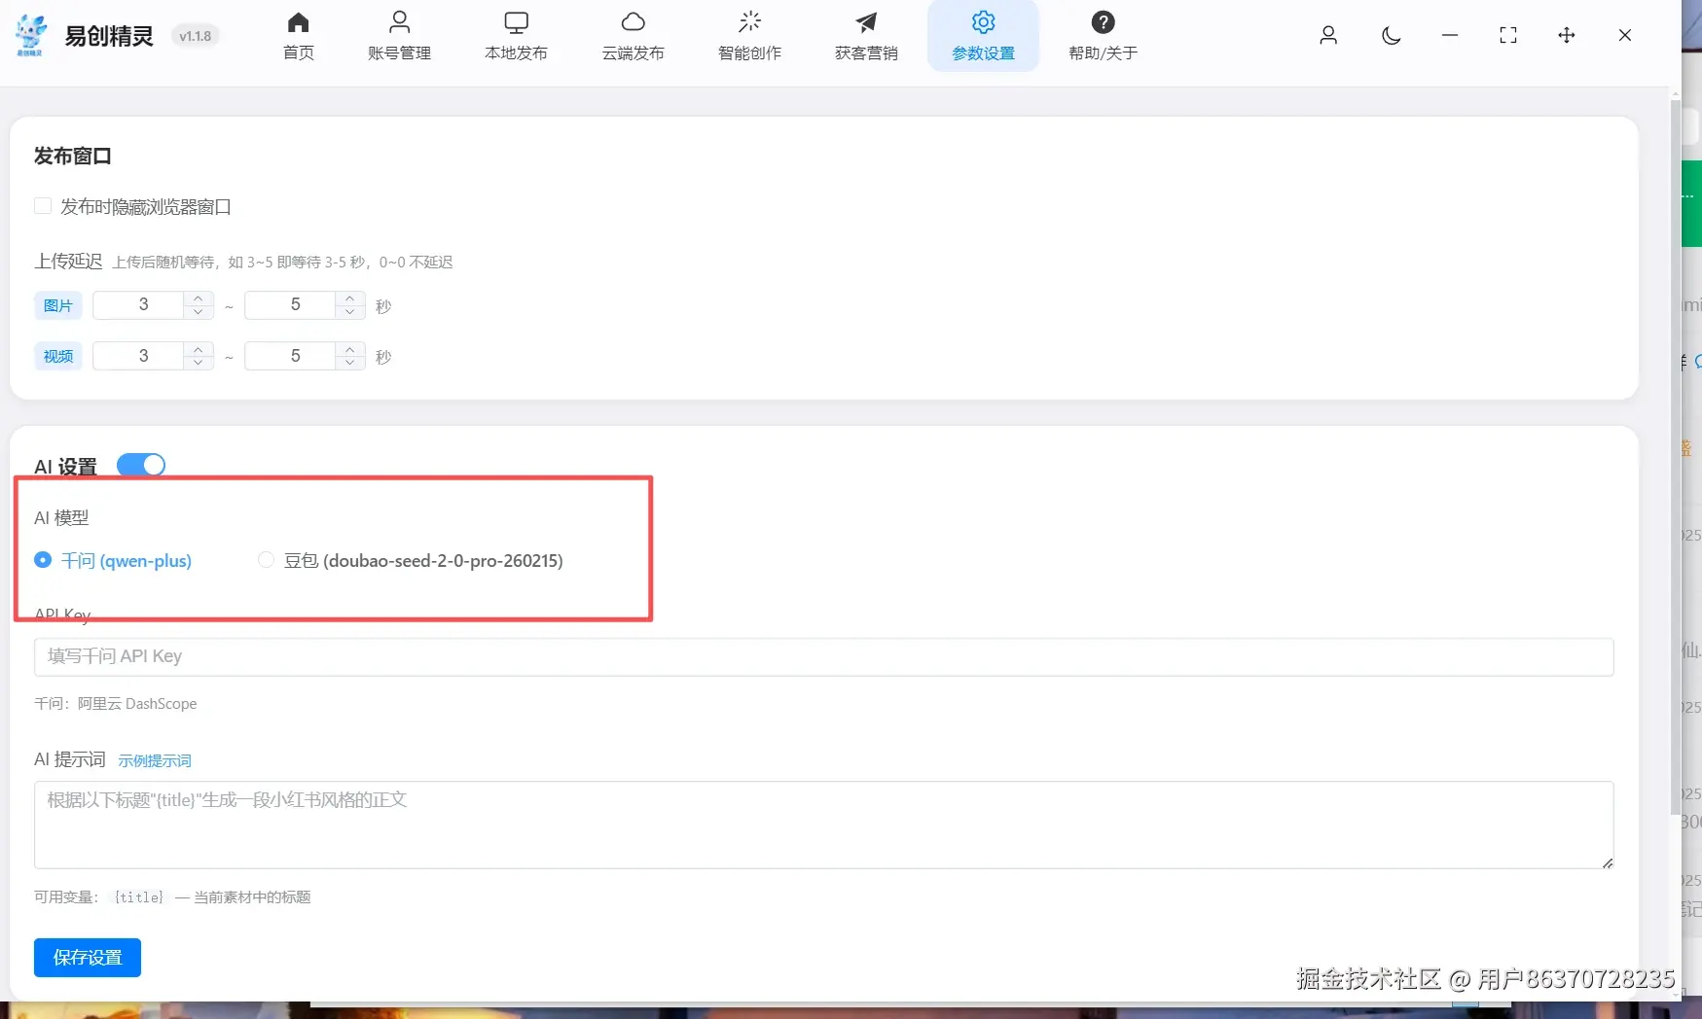The width and height of the screenshot is (1702, 1019).
Task: Open 智能创作 smart creation tab
Action: (749, 36)
